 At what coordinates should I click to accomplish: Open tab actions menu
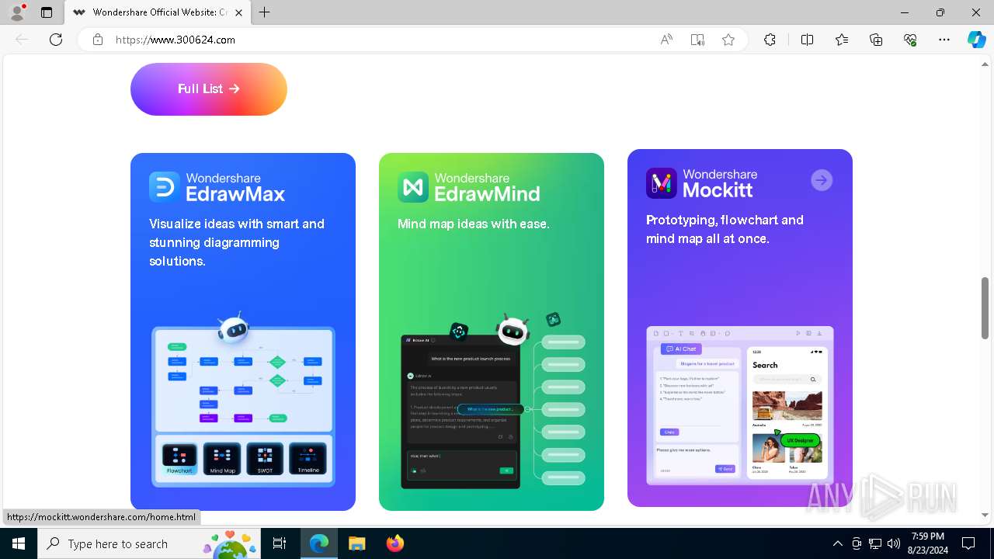point(47,12)
